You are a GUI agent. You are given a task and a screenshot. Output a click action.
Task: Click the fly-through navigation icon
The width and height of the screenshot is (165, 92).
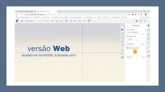pos(122,57)
